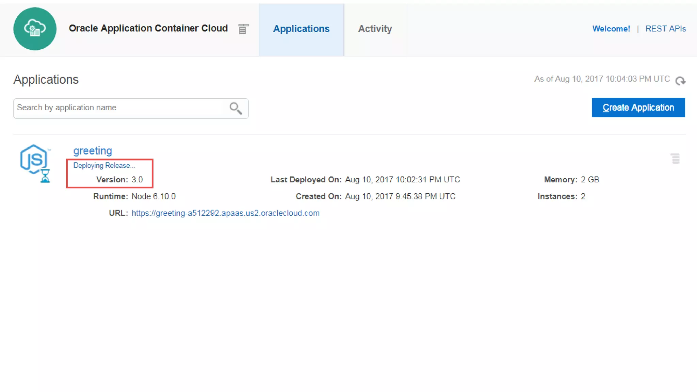Open the service menu icon beside title
697x392 pixels.
click(243, 29)
